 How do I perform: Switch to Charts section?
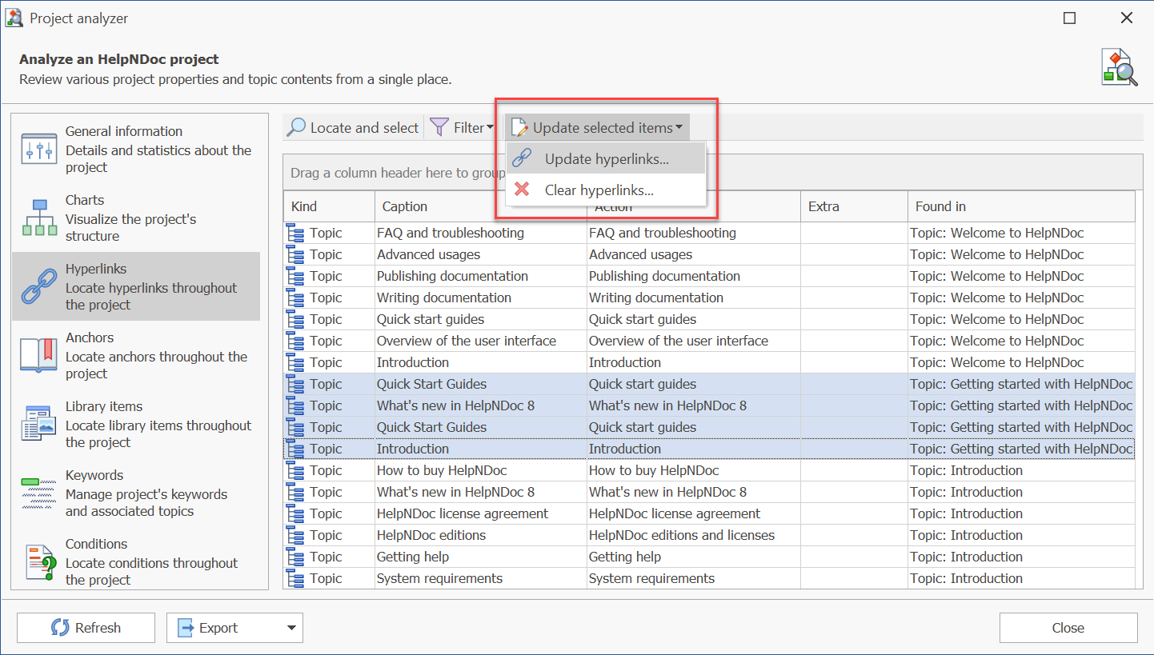click(136, 218)
